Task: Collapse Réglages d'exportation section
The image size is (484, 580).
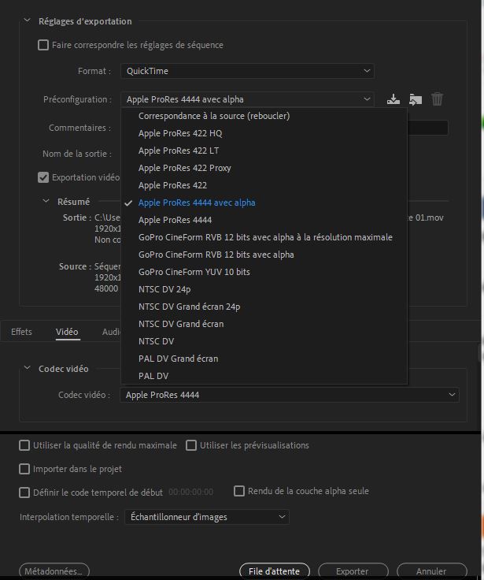Action: [27, 20]
